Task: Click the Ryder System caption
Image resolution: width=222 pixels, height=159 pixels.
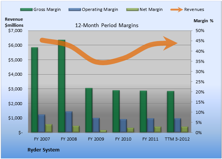Action: click(x=44, y=150)
